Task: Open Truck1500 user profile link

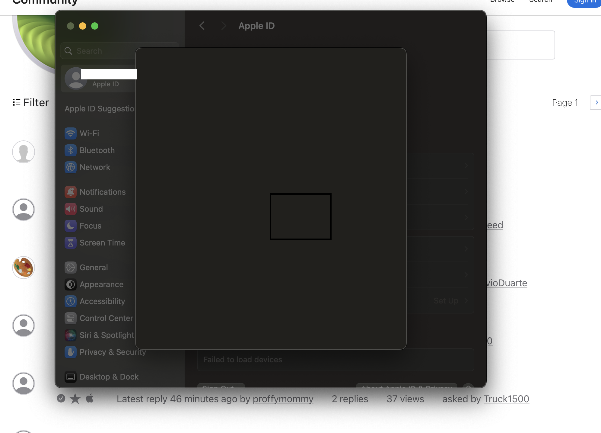Action: pyautogui.click(x=506, y=399)
